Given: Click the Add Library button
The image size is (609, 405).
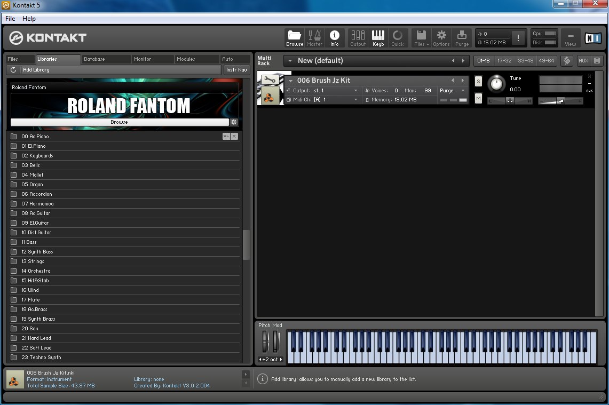Looking at the screenshot, I should (36, 70).
